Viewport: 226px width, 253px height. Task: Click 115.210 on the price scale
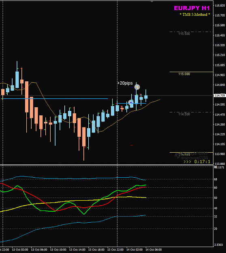point(220,55)
